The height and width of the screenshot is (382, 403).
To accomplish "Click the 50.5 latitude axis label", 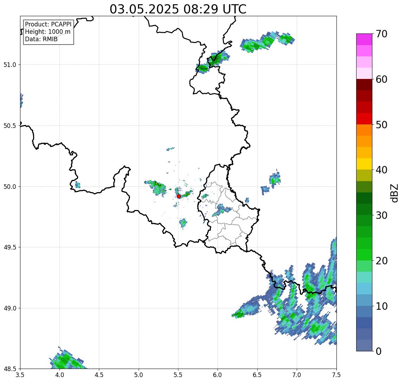I will [10, 126].
